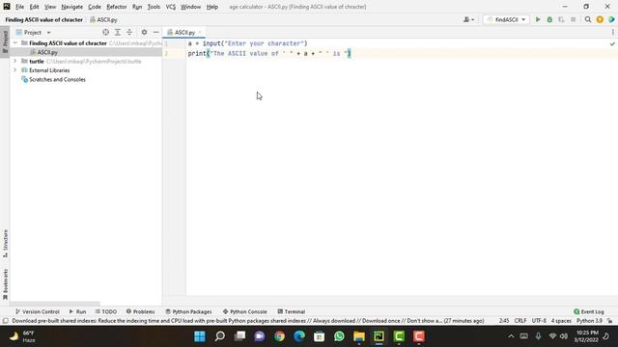This screenshot has height=347, width=618.
Task: Run with coverage icon in toolbar
Action: [x=561, y=19]
